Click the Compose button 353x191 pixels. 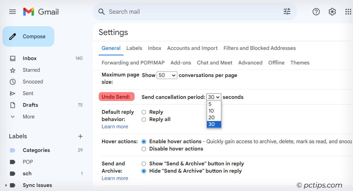(28, 36)
